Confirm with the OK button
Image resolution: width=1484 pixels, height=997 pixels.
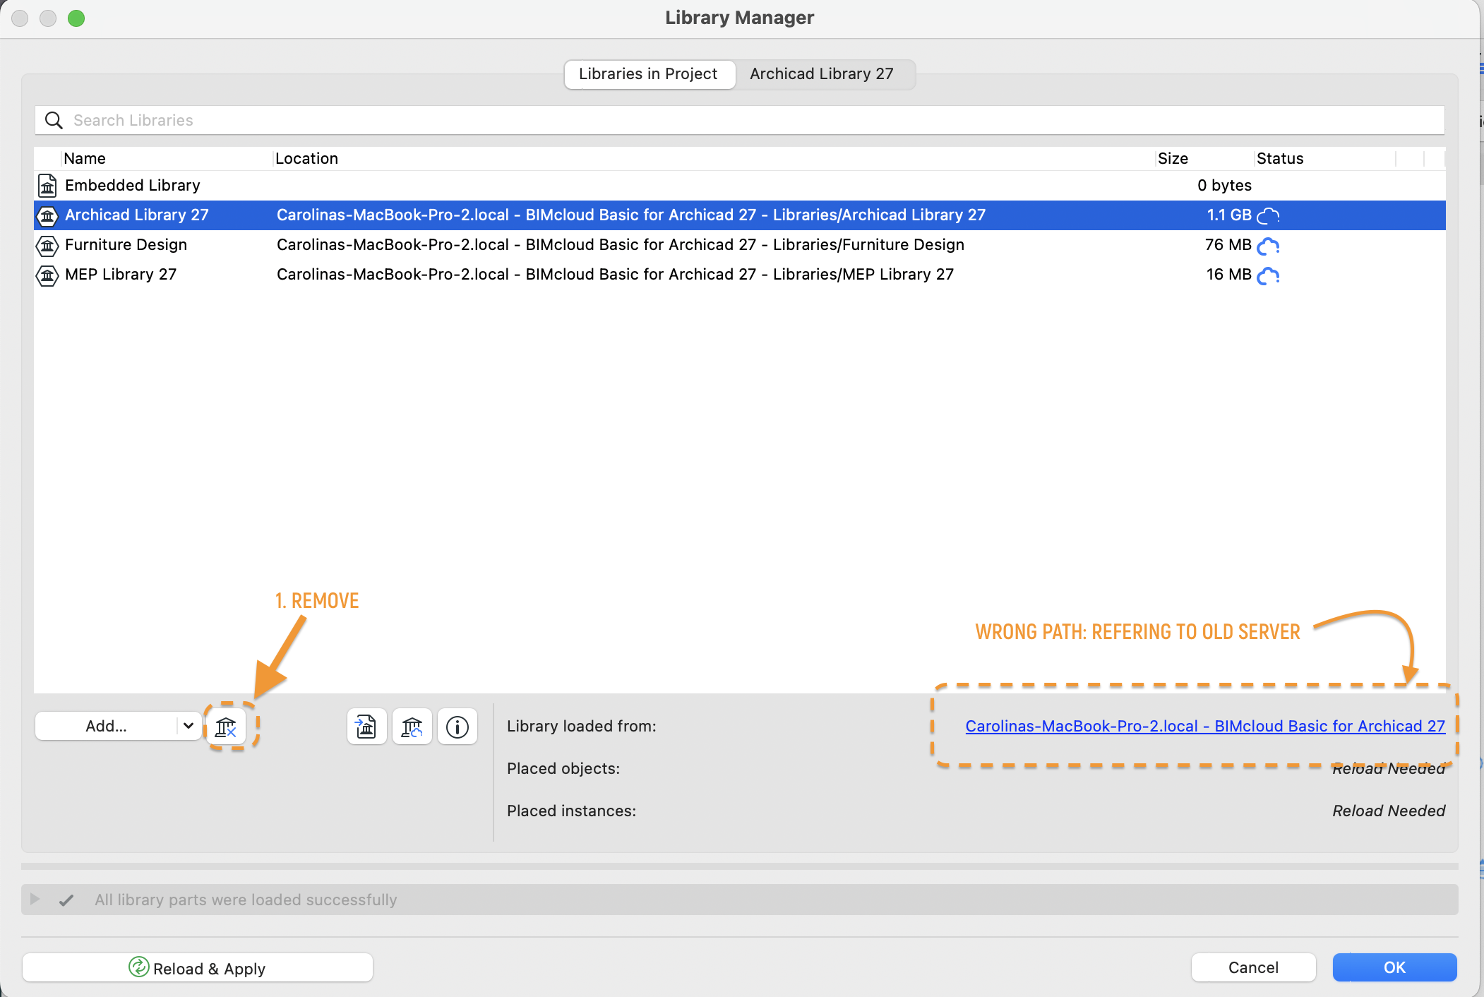[x=1394, y=967]
